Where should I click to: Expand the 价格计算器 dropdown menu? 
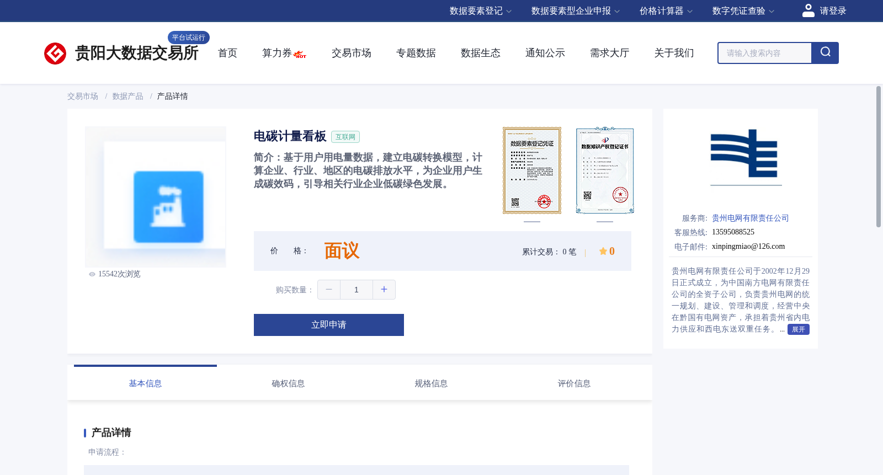coord(666,11)
